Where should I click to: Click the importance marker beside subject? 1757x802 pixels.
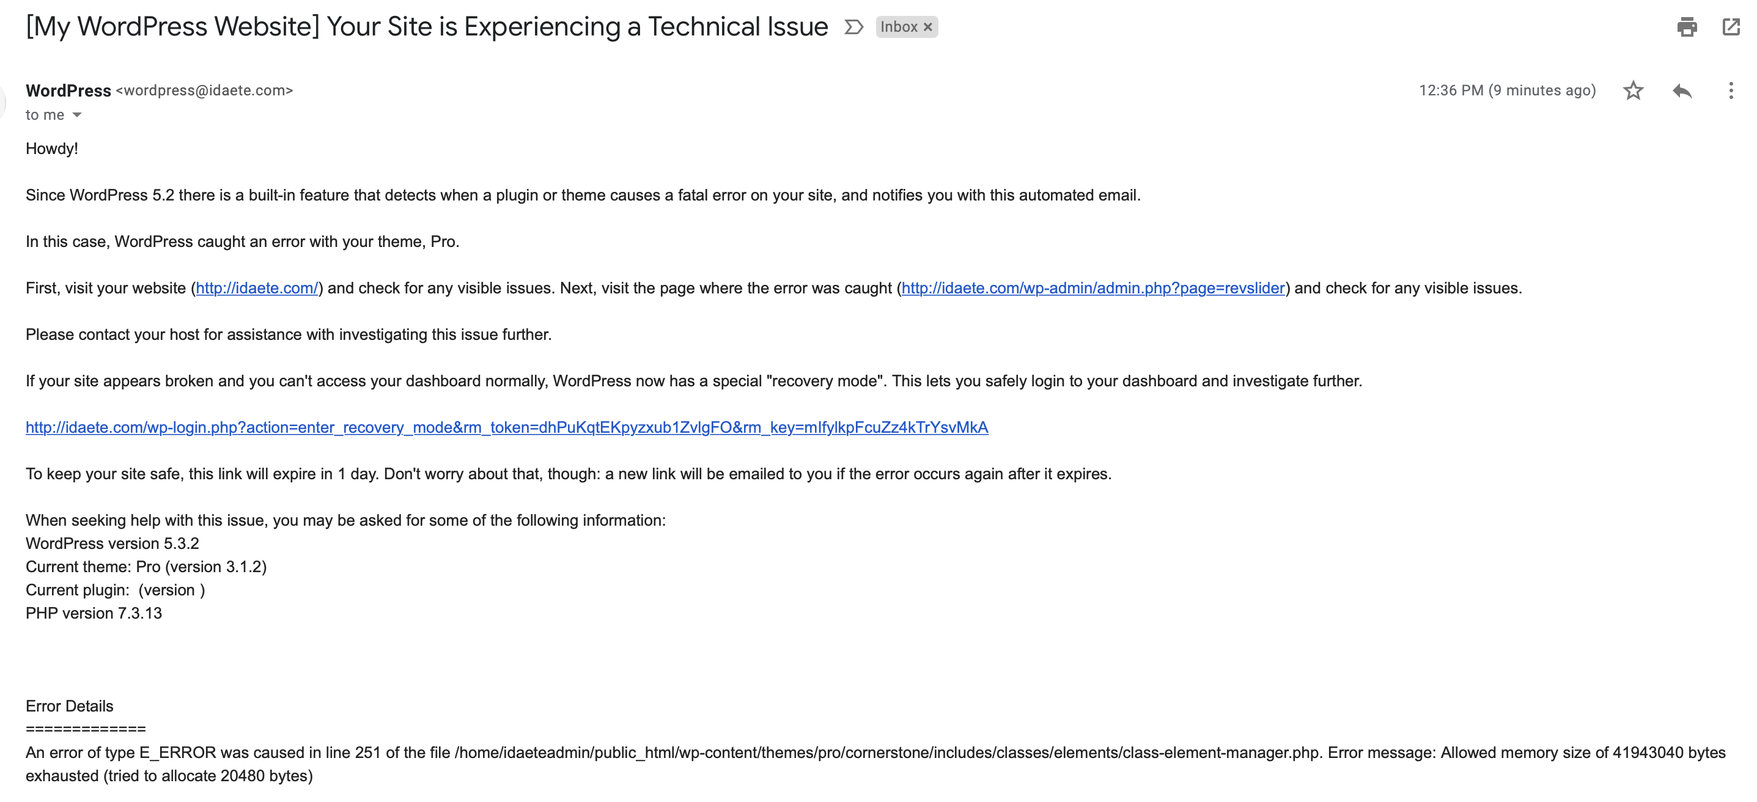coord(854,28)
